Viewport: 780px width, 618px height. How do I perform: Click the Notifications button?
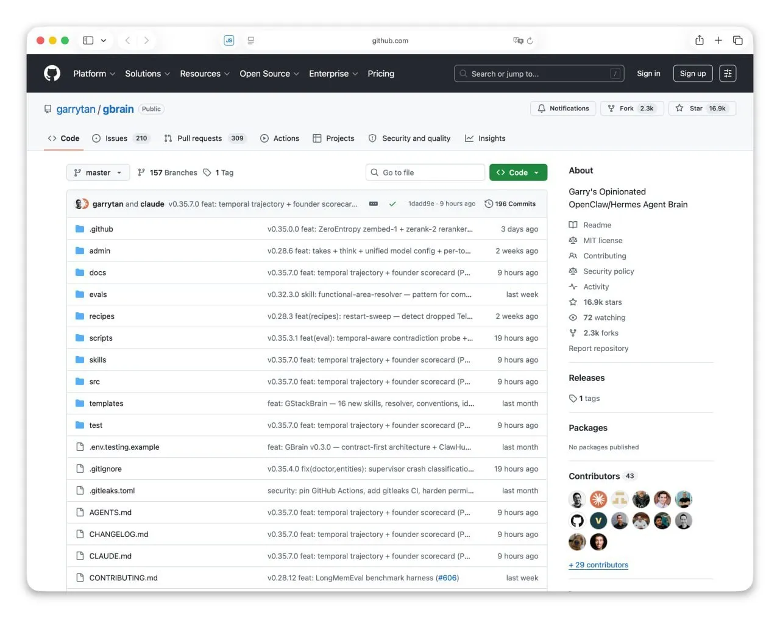[x=563, y=108]
